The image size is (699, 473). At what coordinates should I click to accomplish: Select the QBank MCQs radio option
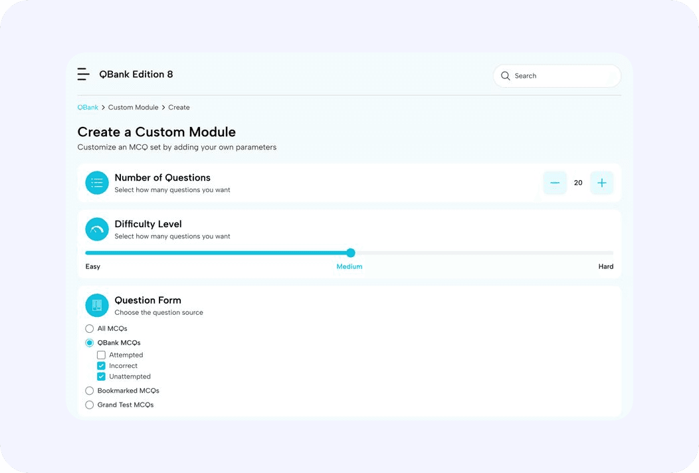[90, 343]
